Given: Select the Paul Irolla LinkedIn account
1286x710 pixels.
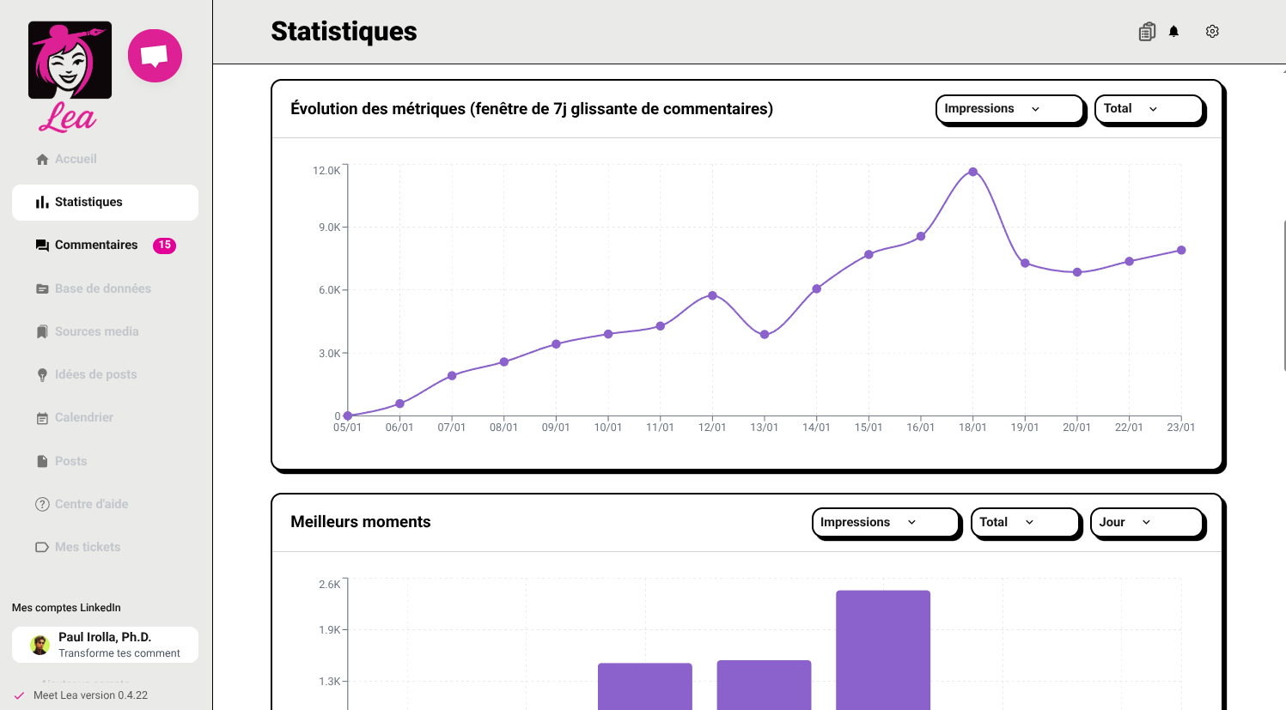Looking at the screenshot, I should point(105,645).
